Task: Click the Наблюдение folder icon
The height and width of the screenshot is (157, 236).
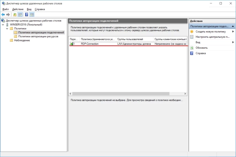Action: tap(11, 40)
